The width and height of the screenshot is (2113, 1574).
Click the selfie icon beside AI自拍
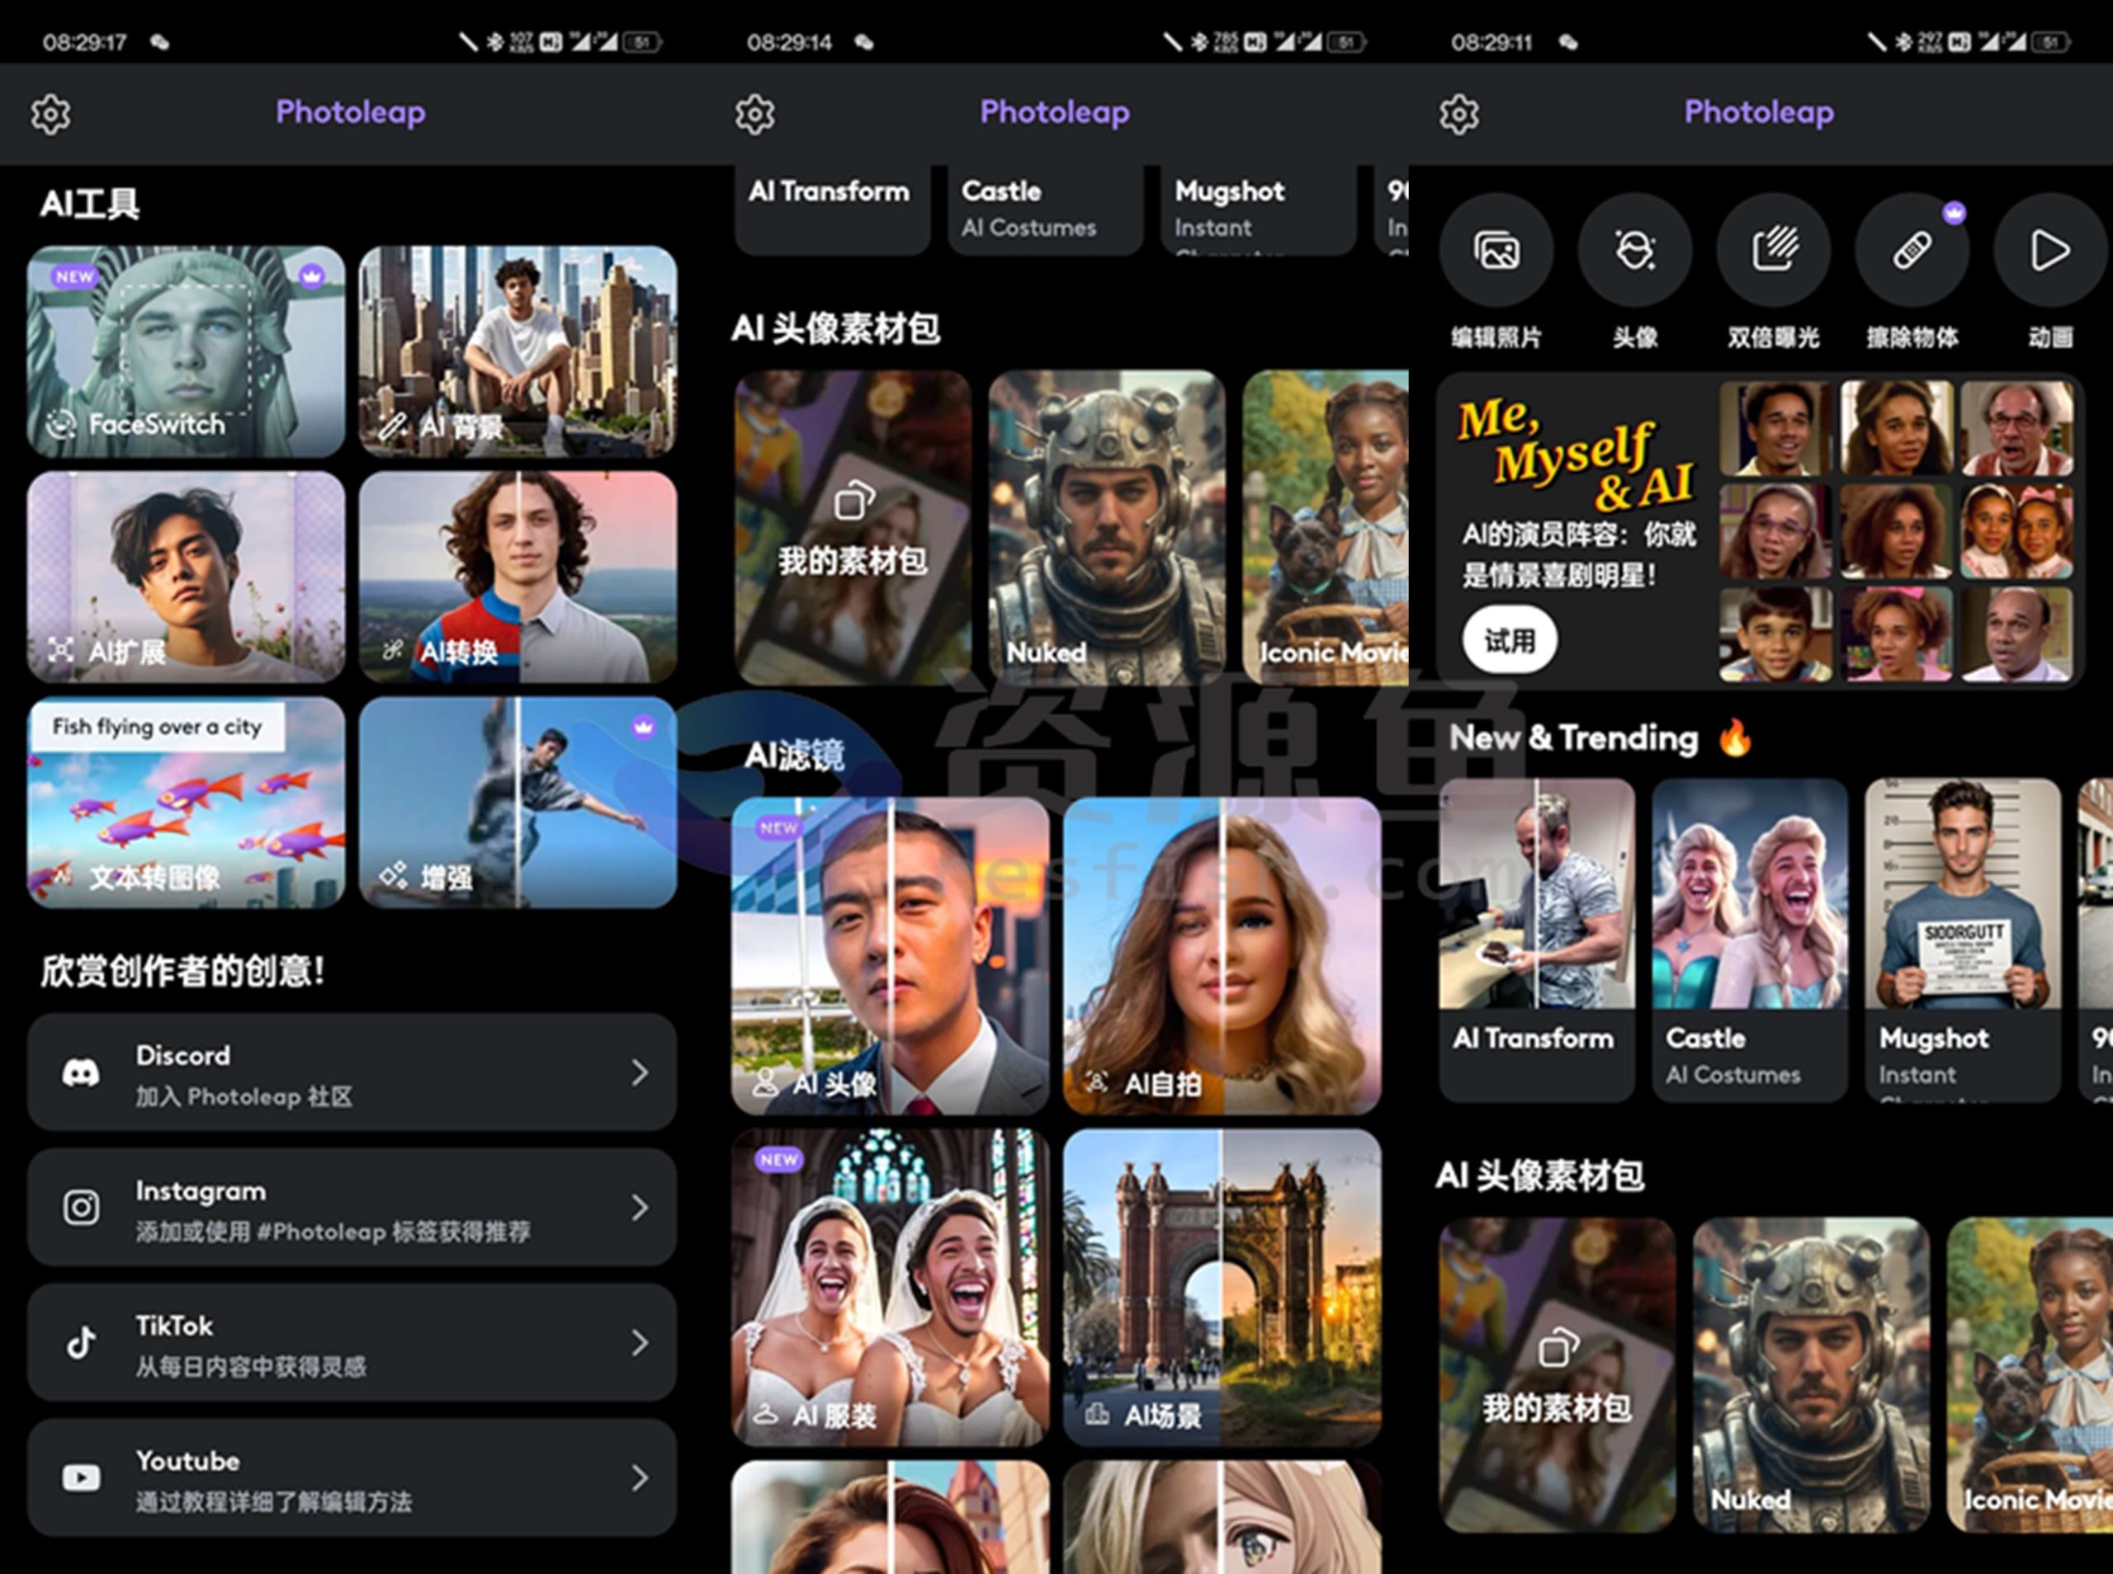pyautogui.click(x=1098, y=1082)
